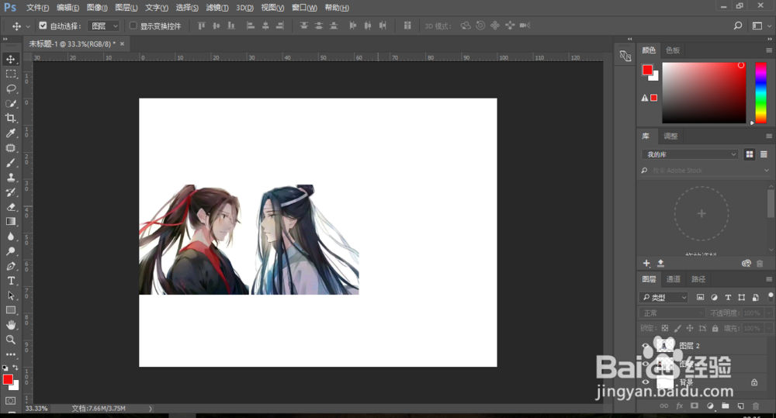
Task: Hide the 背景 layer eye icon
Action: 646,382
